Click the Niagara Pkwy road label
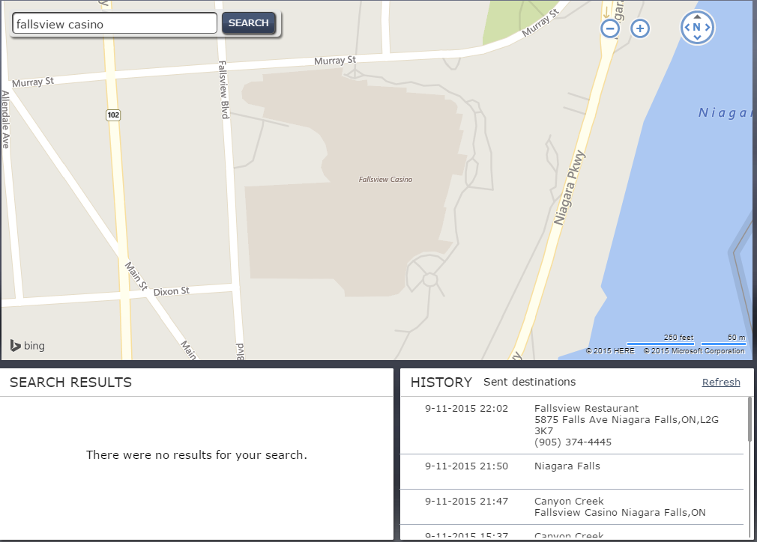Image resolution: width=757 pixels, height=542 pixels. point(569,188)
